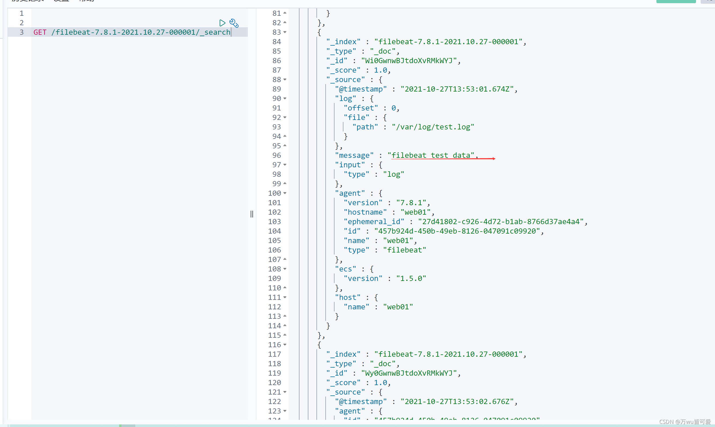This screenshot has height=427, width=715.
Task: Toggle the fold arrow at line 107
Action: point(285,259)
